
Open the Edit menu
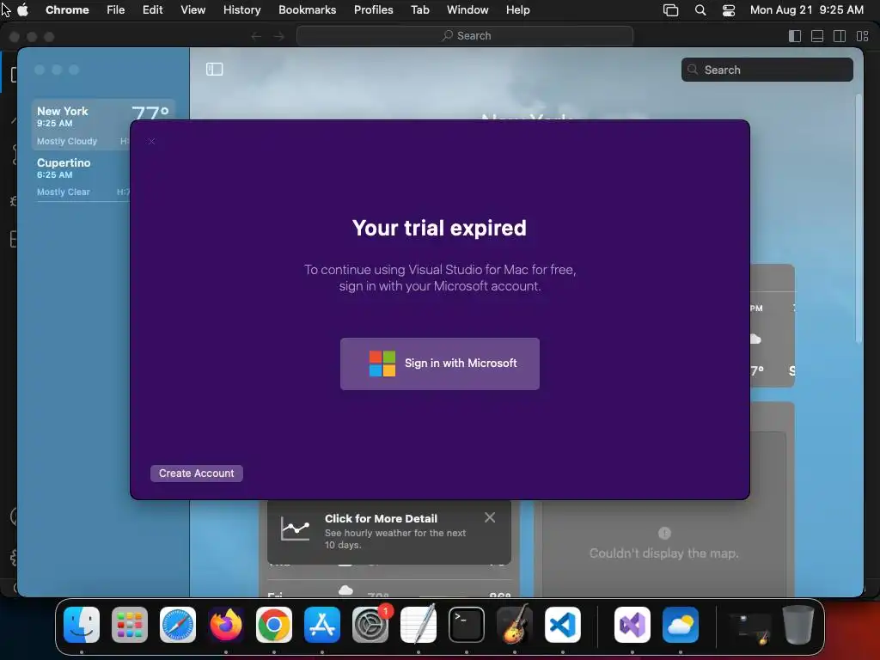[153, 9]
